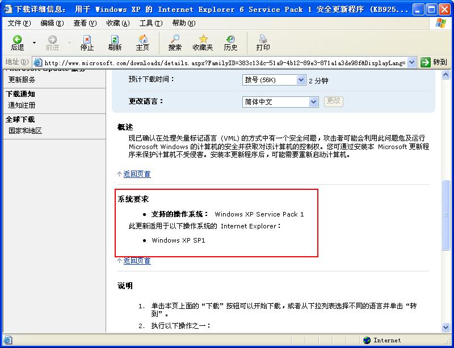Viewport: 454px width, 348px height.
Task: Open the Back button history dropdown arrow
Action: [34, 43]
